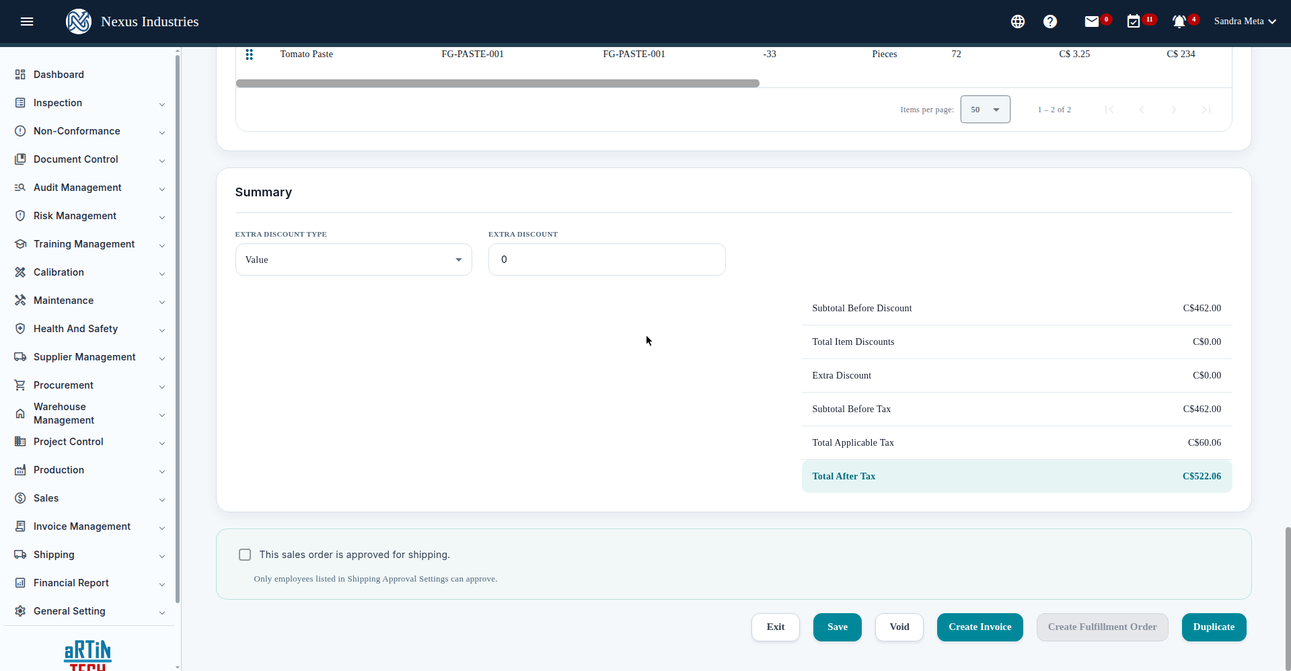Focus the Extra Discount input field
This screenshot has height=671, width=1291.
(x=607, y=260)
